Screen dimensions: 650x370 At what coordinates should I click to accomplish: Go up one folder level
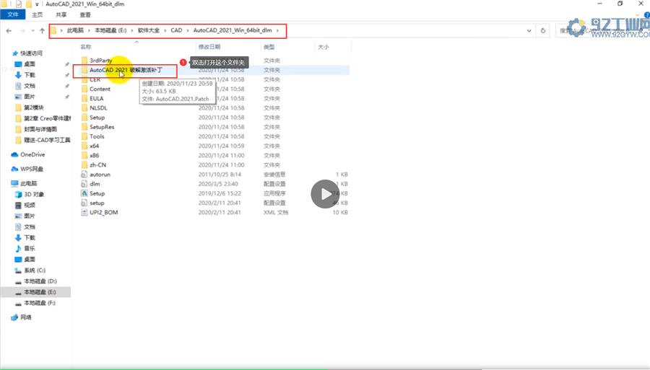(42, 30)
